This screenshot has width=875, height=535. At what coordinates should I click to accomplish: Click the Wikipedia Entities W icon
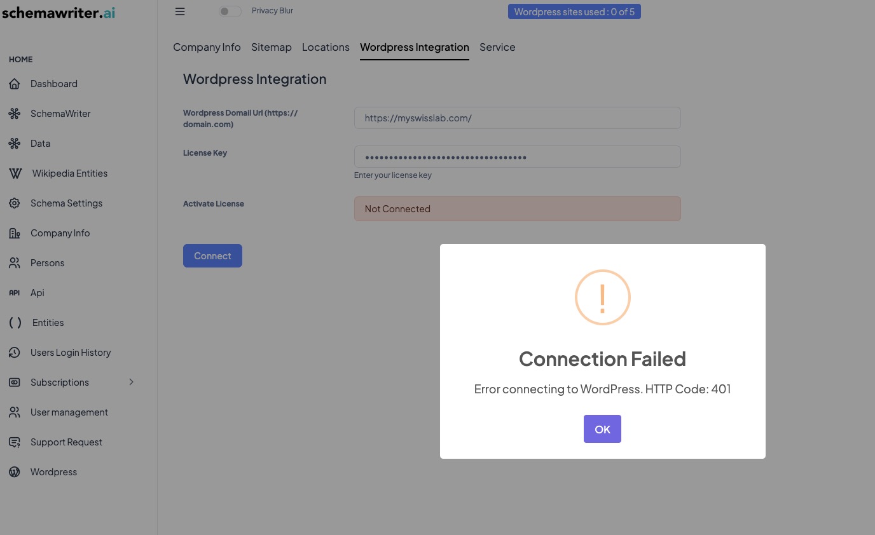(x=15, y=173)
